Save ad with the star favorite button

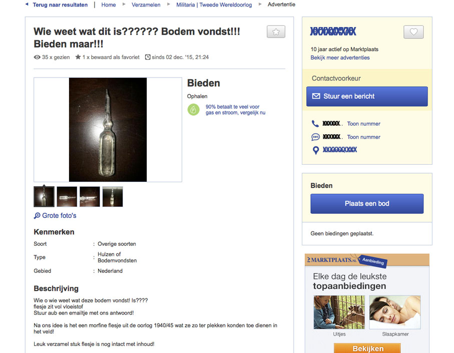276,32
